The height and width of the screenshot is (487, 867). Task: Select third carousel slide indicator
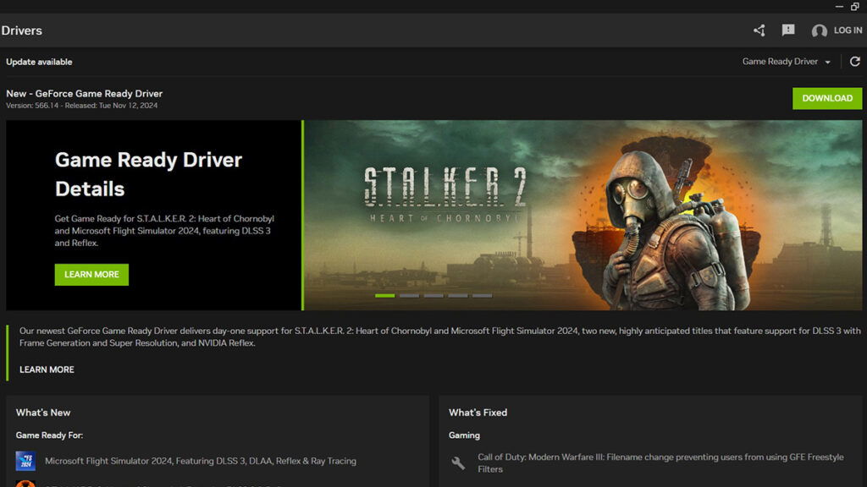[x=433, y=296]
